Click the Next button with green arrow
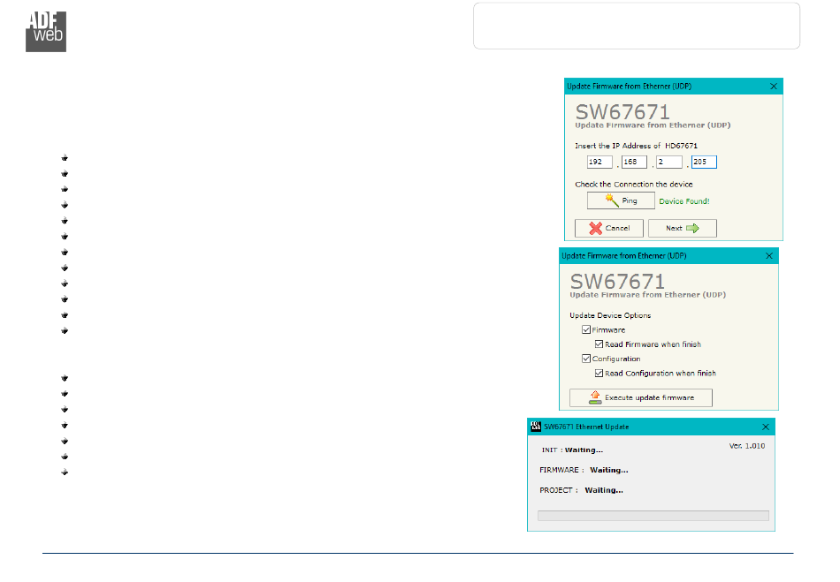 tap(682, 228)
